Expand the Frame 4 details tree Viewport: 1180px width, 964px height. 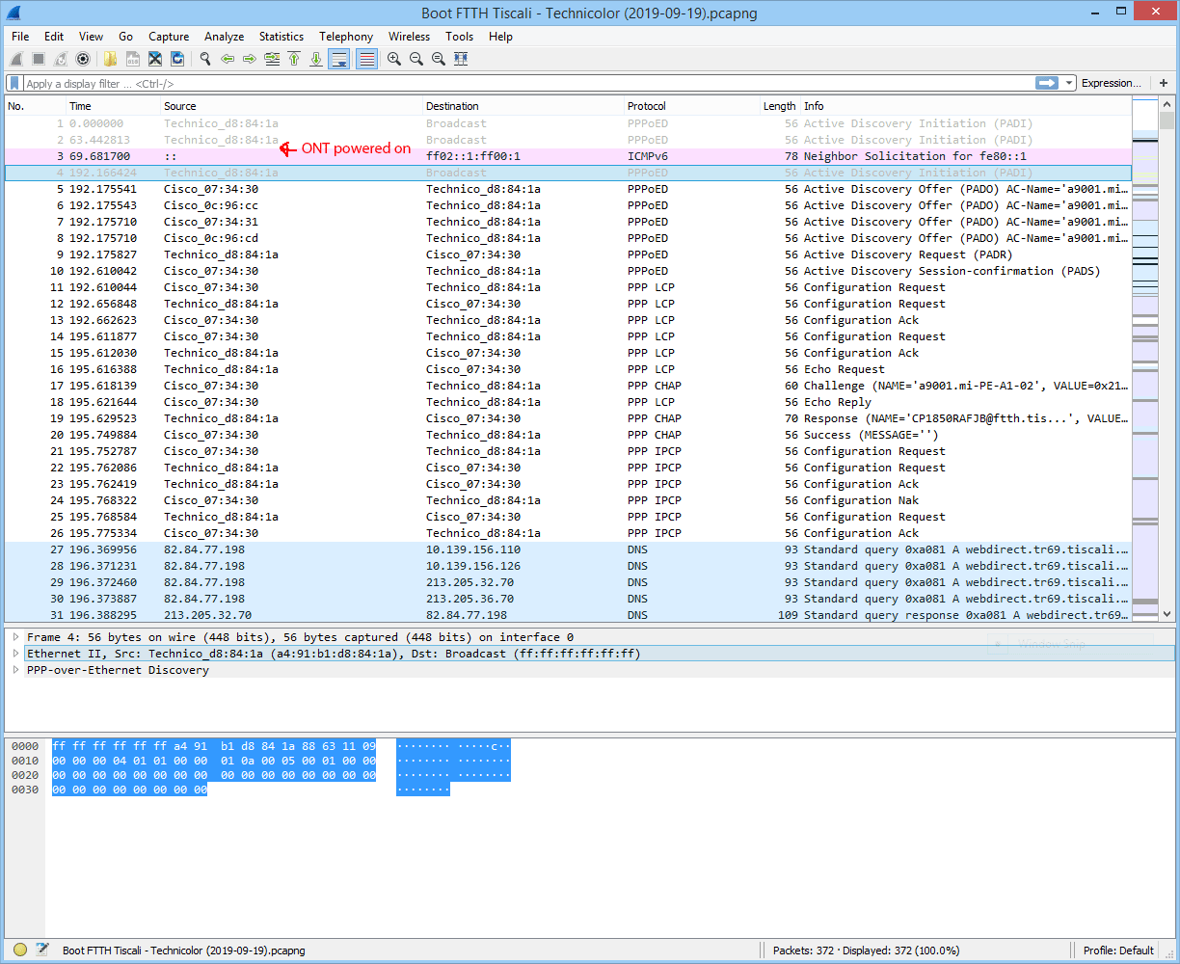[x=15, y=637]
